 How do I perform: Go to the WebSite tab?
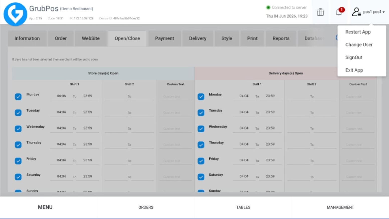91,38
